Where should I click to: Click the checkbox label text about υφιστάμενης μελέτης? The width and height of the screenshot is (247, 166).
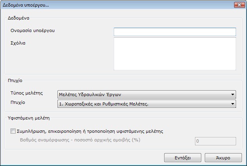coord(90,131)
